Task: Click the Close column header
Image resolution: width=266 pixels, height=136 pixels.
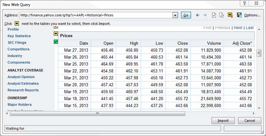Action: coord(178,43)
